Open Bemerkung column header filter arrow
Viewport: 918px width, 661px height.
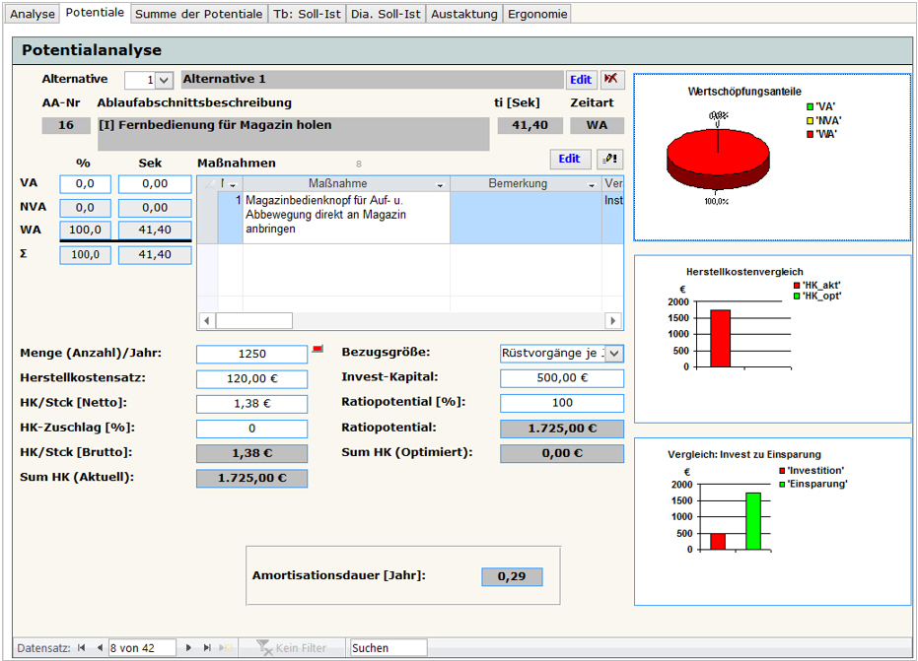click(592, 185)
